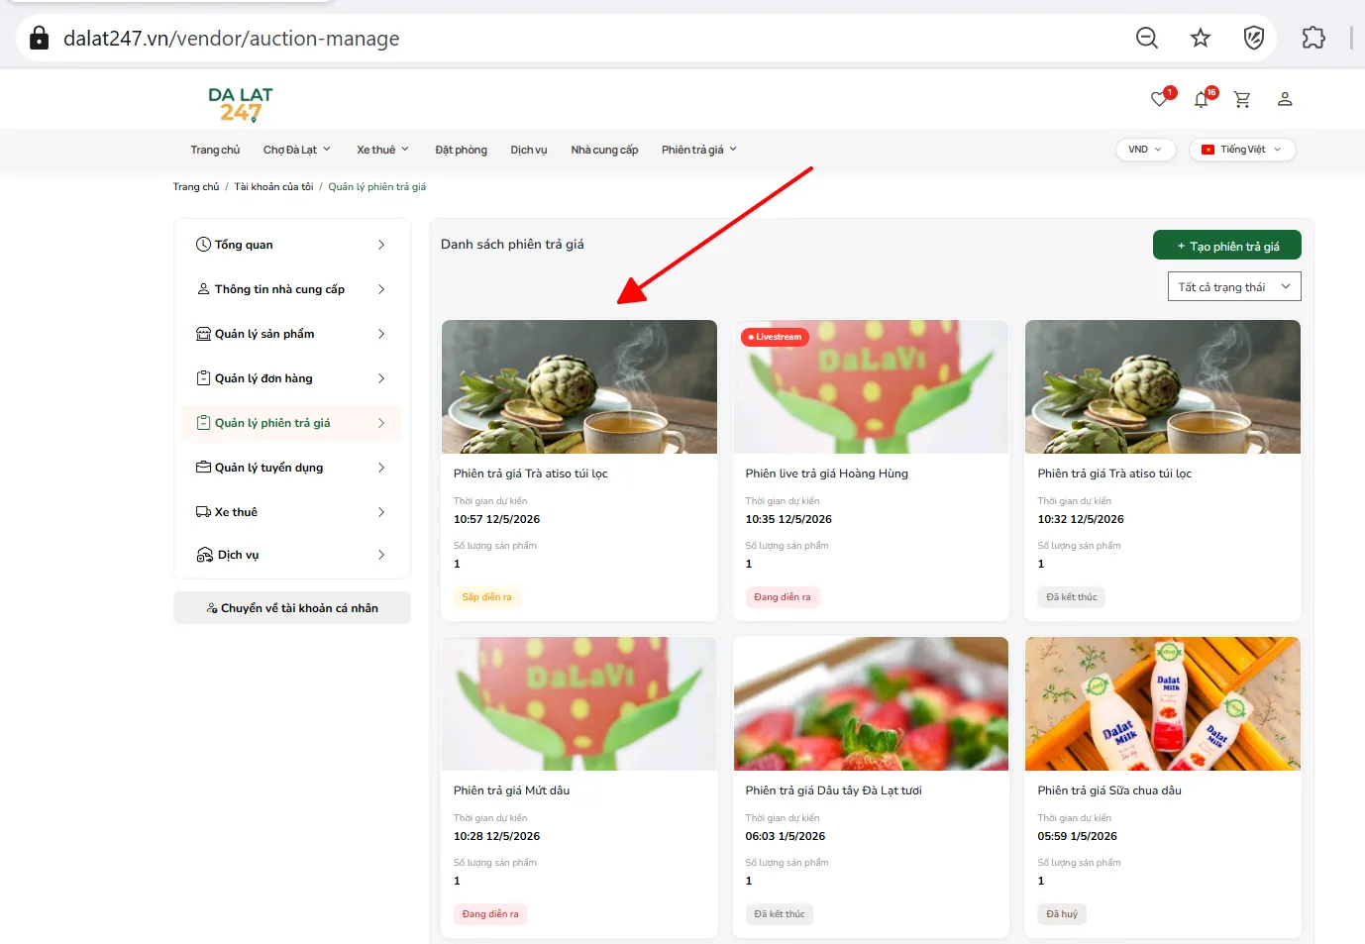The image size is (1365, 944).
Task: Click the Tạo phiên trả giá button
Action: click(x=1227, y=246)
